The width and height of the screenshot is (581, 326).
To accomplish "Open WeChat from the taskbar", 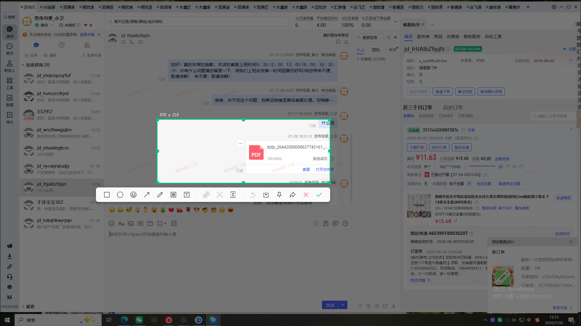I will click(x=139, y=320).
